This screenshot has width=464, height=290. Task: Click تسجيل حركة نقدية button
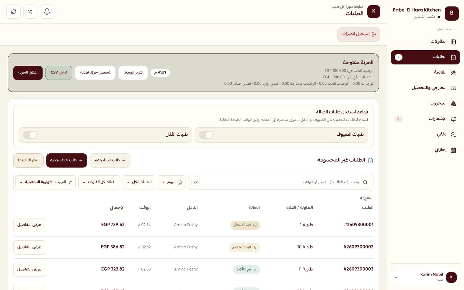pos(95,73)
